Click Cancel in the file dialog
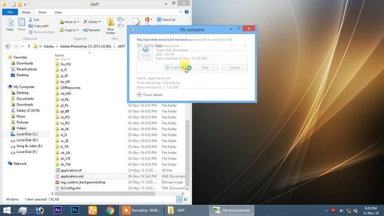The image size is (384, 216). 235,68
